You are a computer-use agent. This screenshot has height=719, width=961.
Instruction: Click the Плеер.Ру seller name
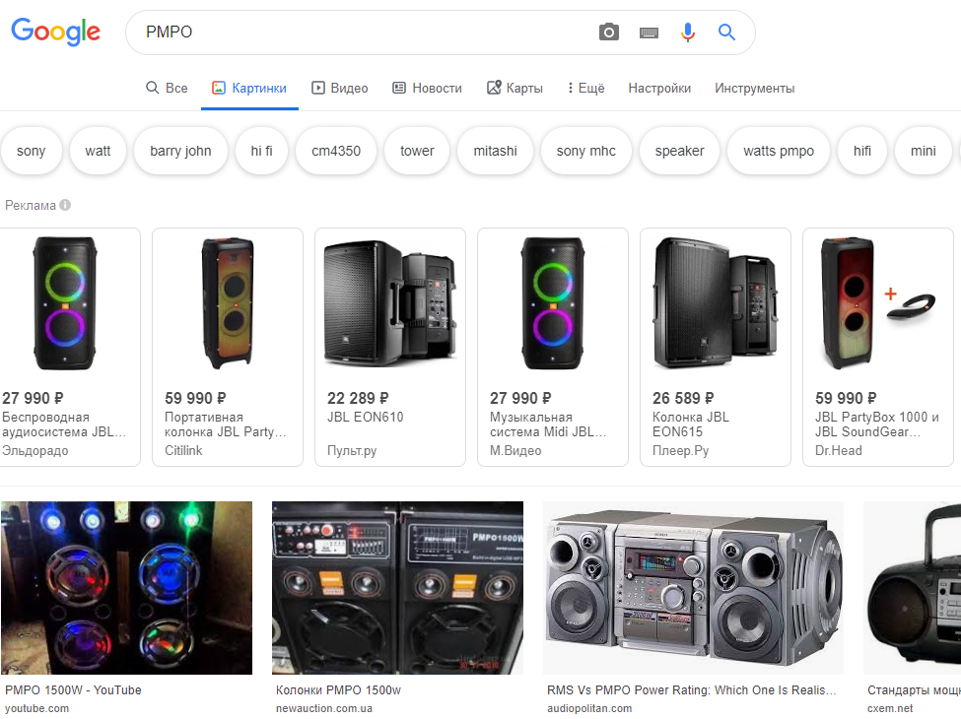click(680, 451)
